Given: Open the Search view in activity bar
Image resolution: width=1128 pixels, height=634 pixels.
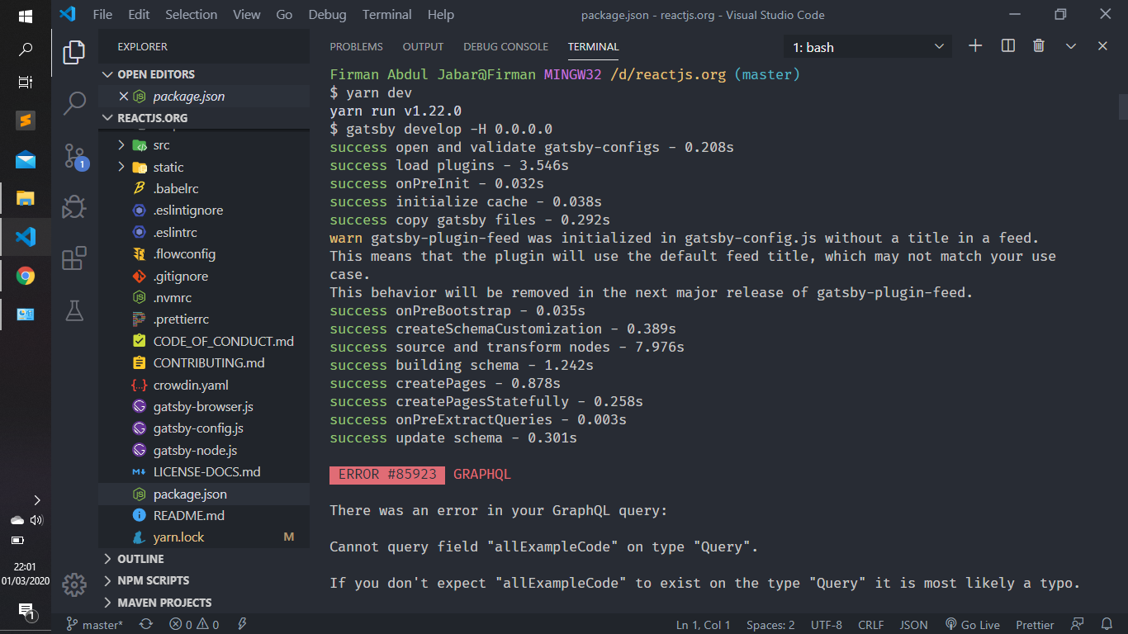Looking at the screenshot, I should (x=74, y=103).
